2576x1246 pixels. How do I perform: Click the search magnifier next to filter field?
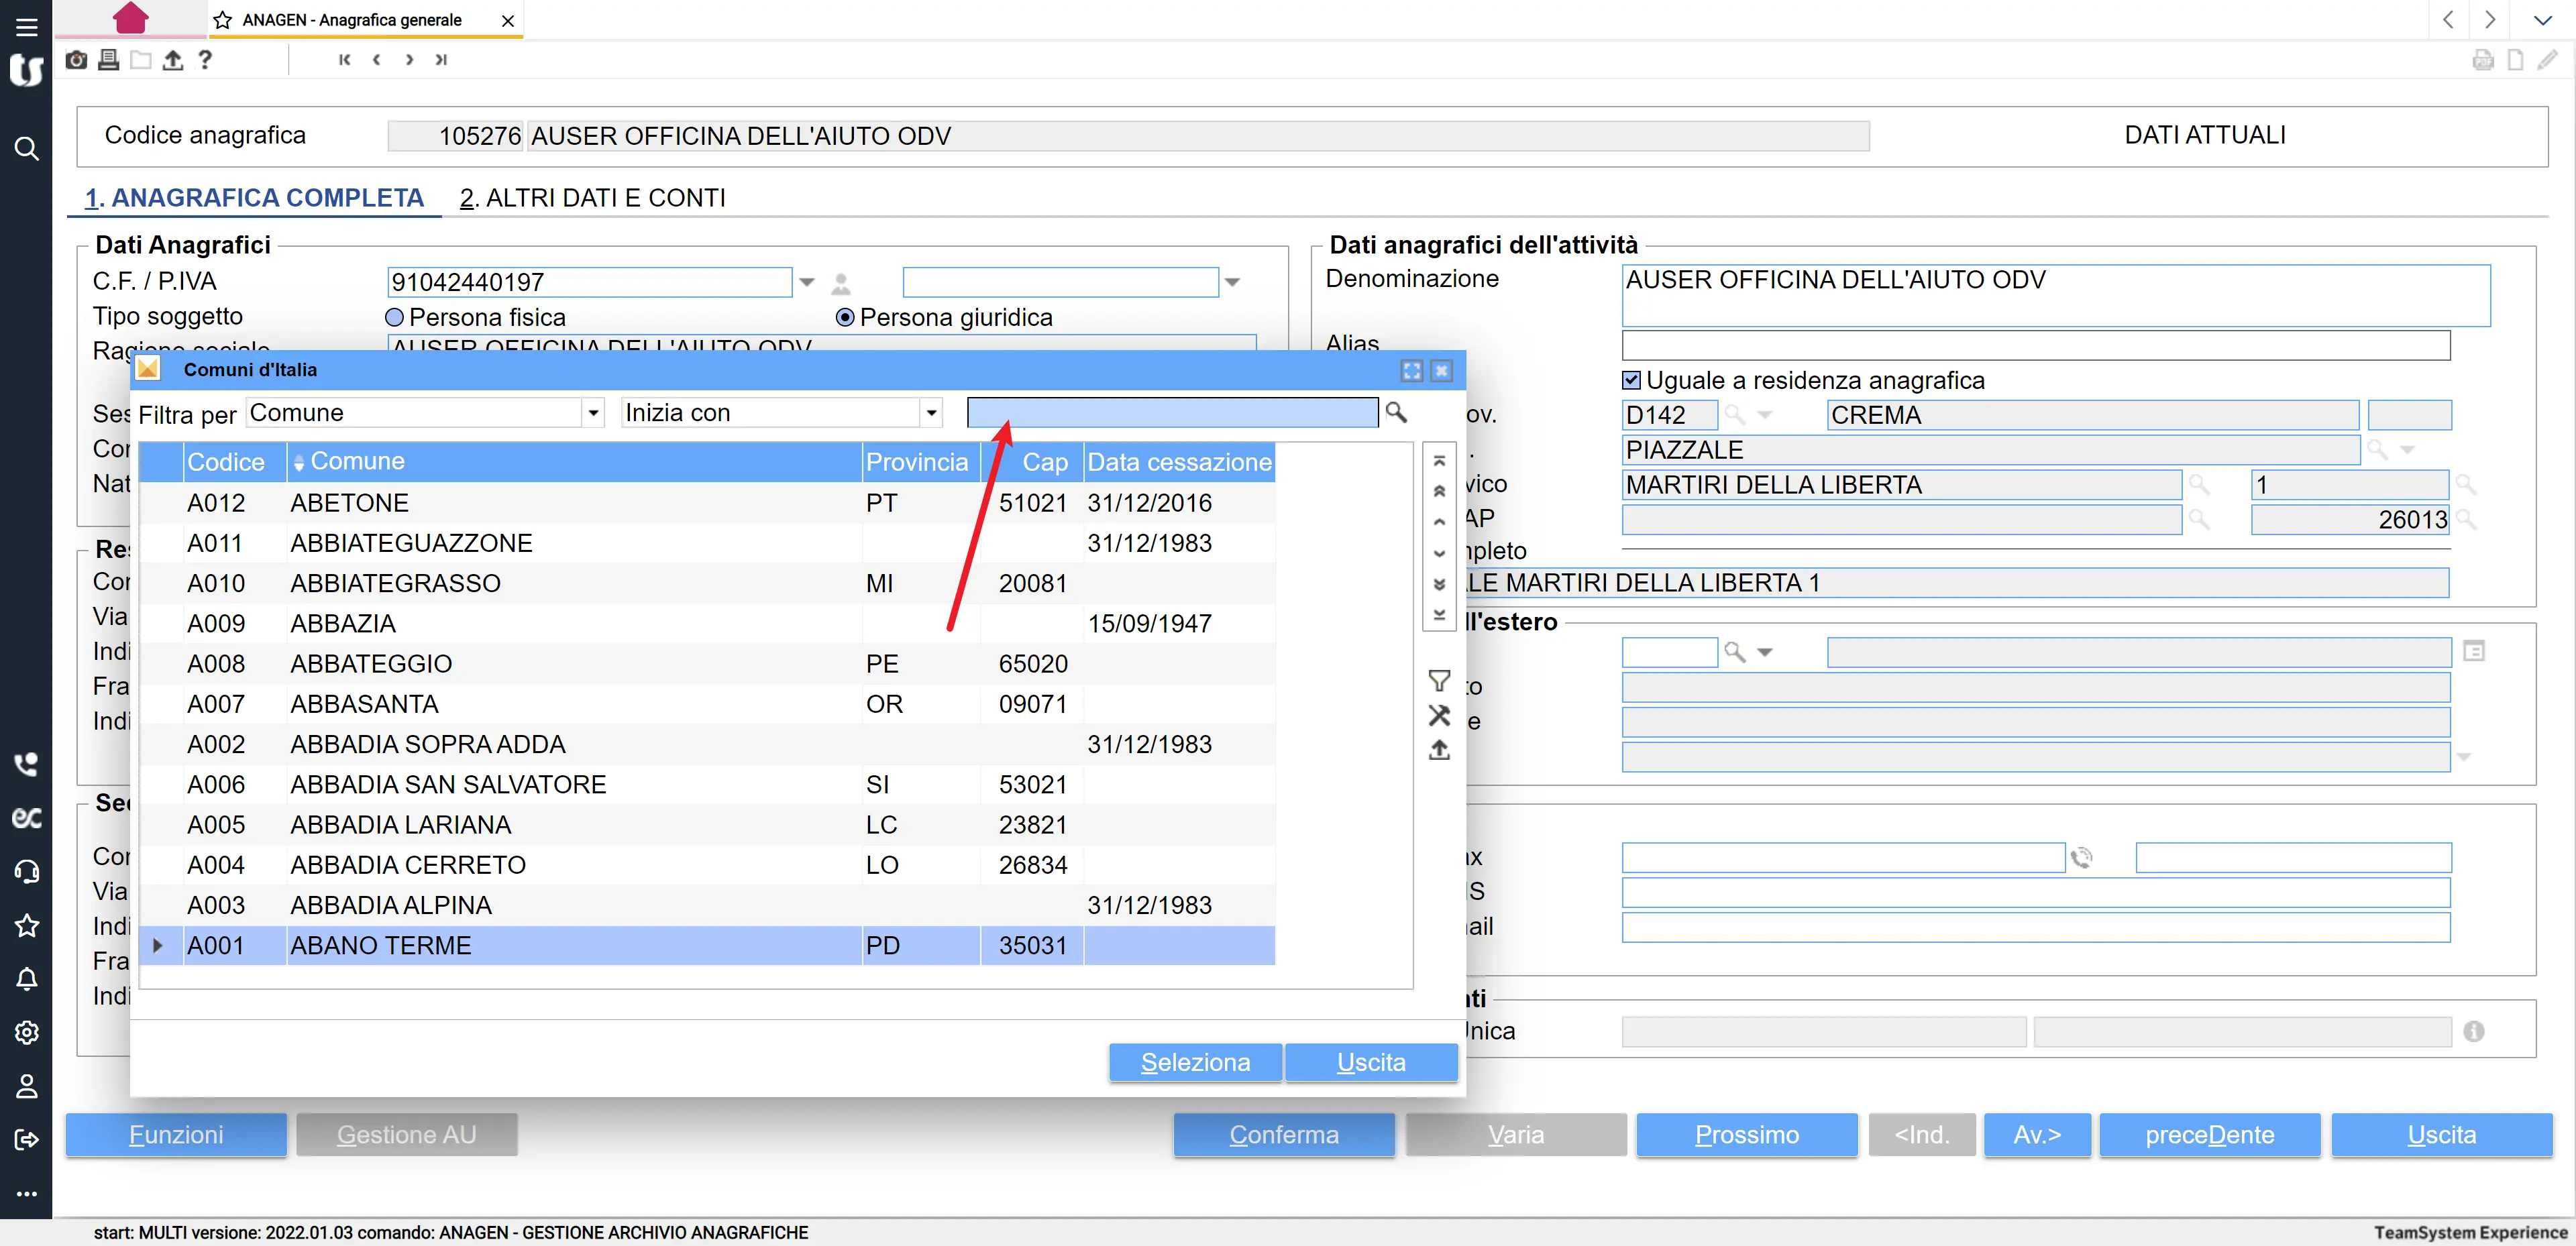[1396, 412]
